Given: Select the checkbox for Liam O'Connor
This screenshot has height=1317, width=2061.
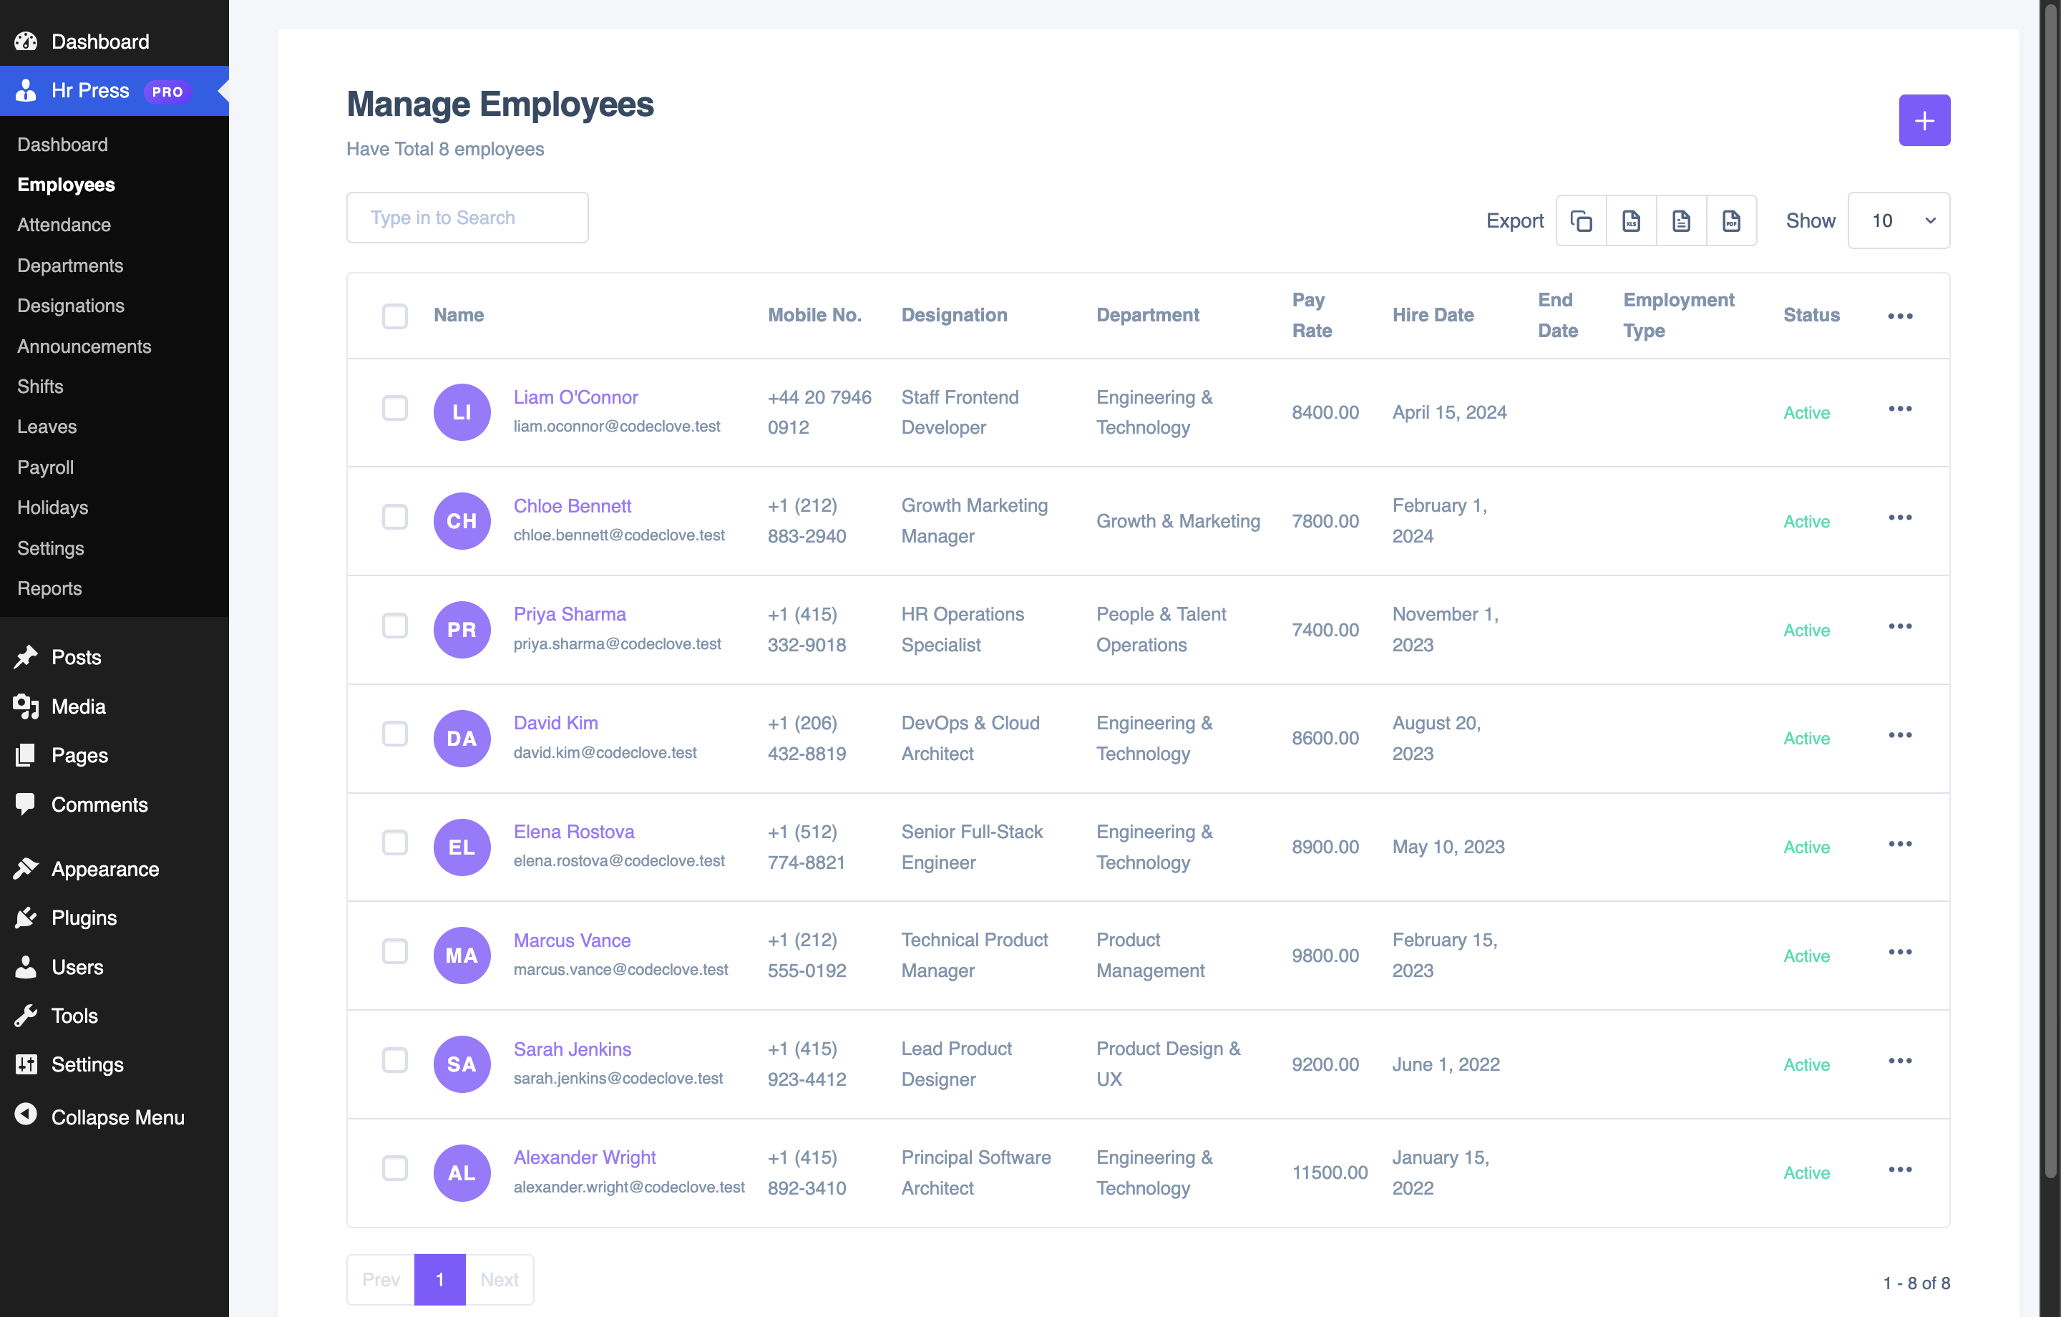Looking at the screenshot, I should [x=394, y=409].
